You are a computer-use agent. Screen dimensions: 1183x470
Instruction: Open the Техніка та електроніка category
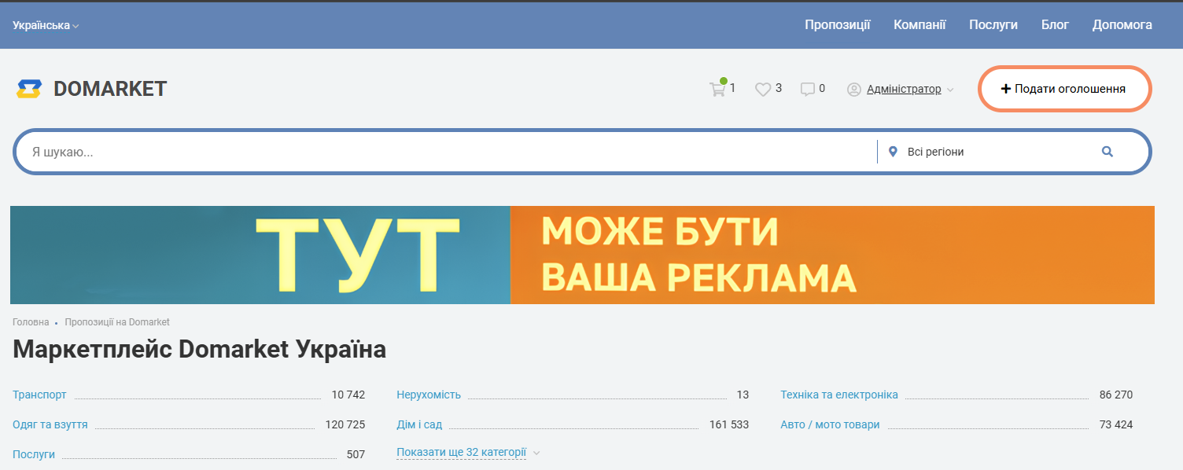click(x=838, y=395)
